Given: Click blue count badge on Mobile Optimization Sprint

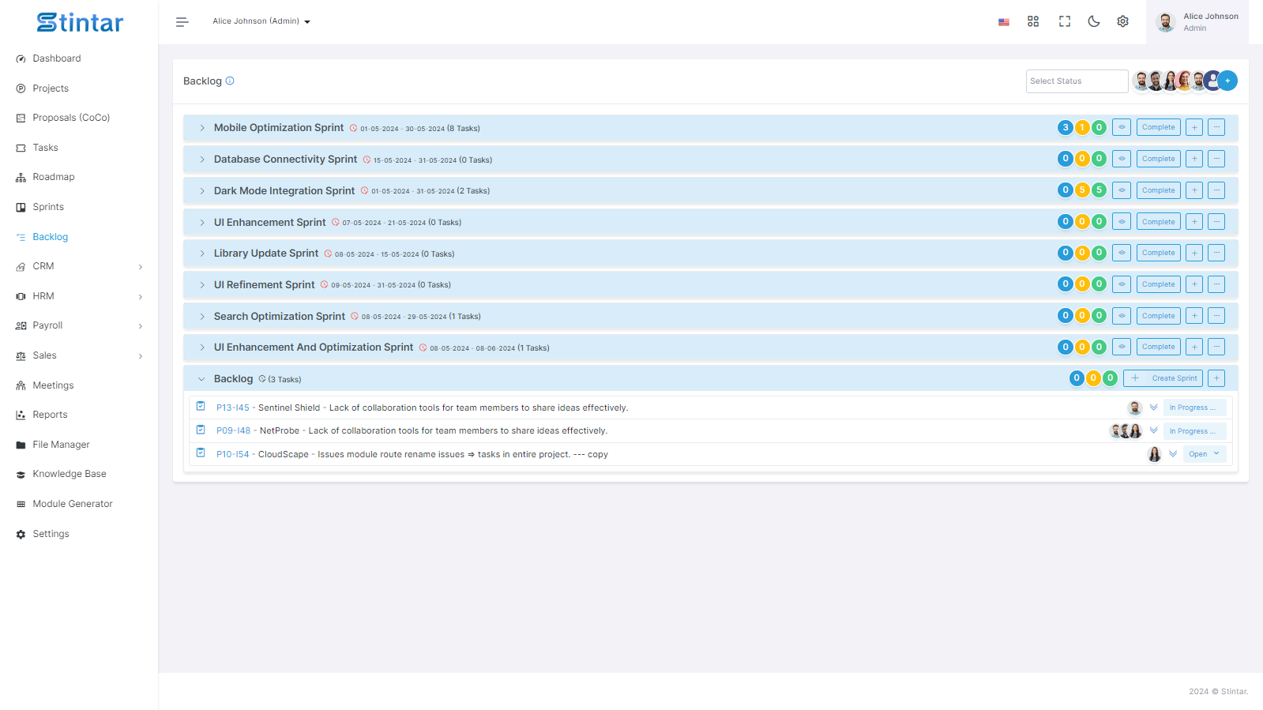Looking at the screenshot, I should pos(1066,127).
